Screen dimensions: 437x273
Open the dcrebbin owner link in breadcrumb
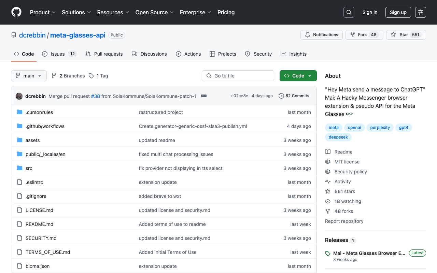[32, 35]
